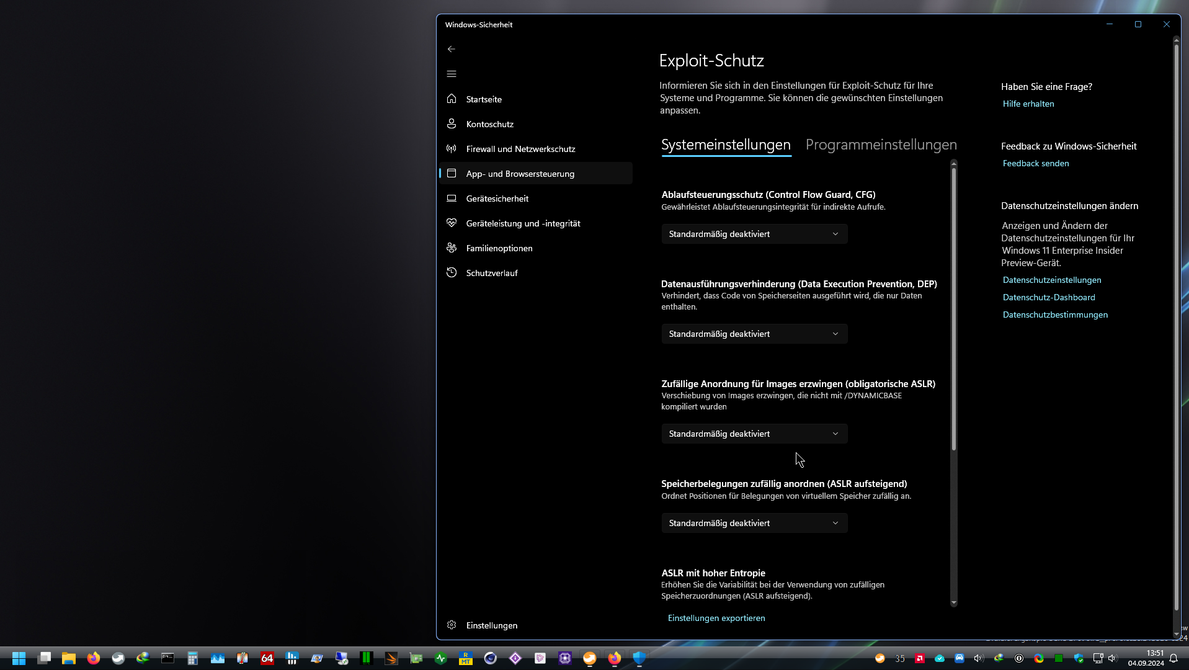Open Startseite in the sidebar
Image resolution: width=1189 pixels, height=670 pixels.
point(536,99)
